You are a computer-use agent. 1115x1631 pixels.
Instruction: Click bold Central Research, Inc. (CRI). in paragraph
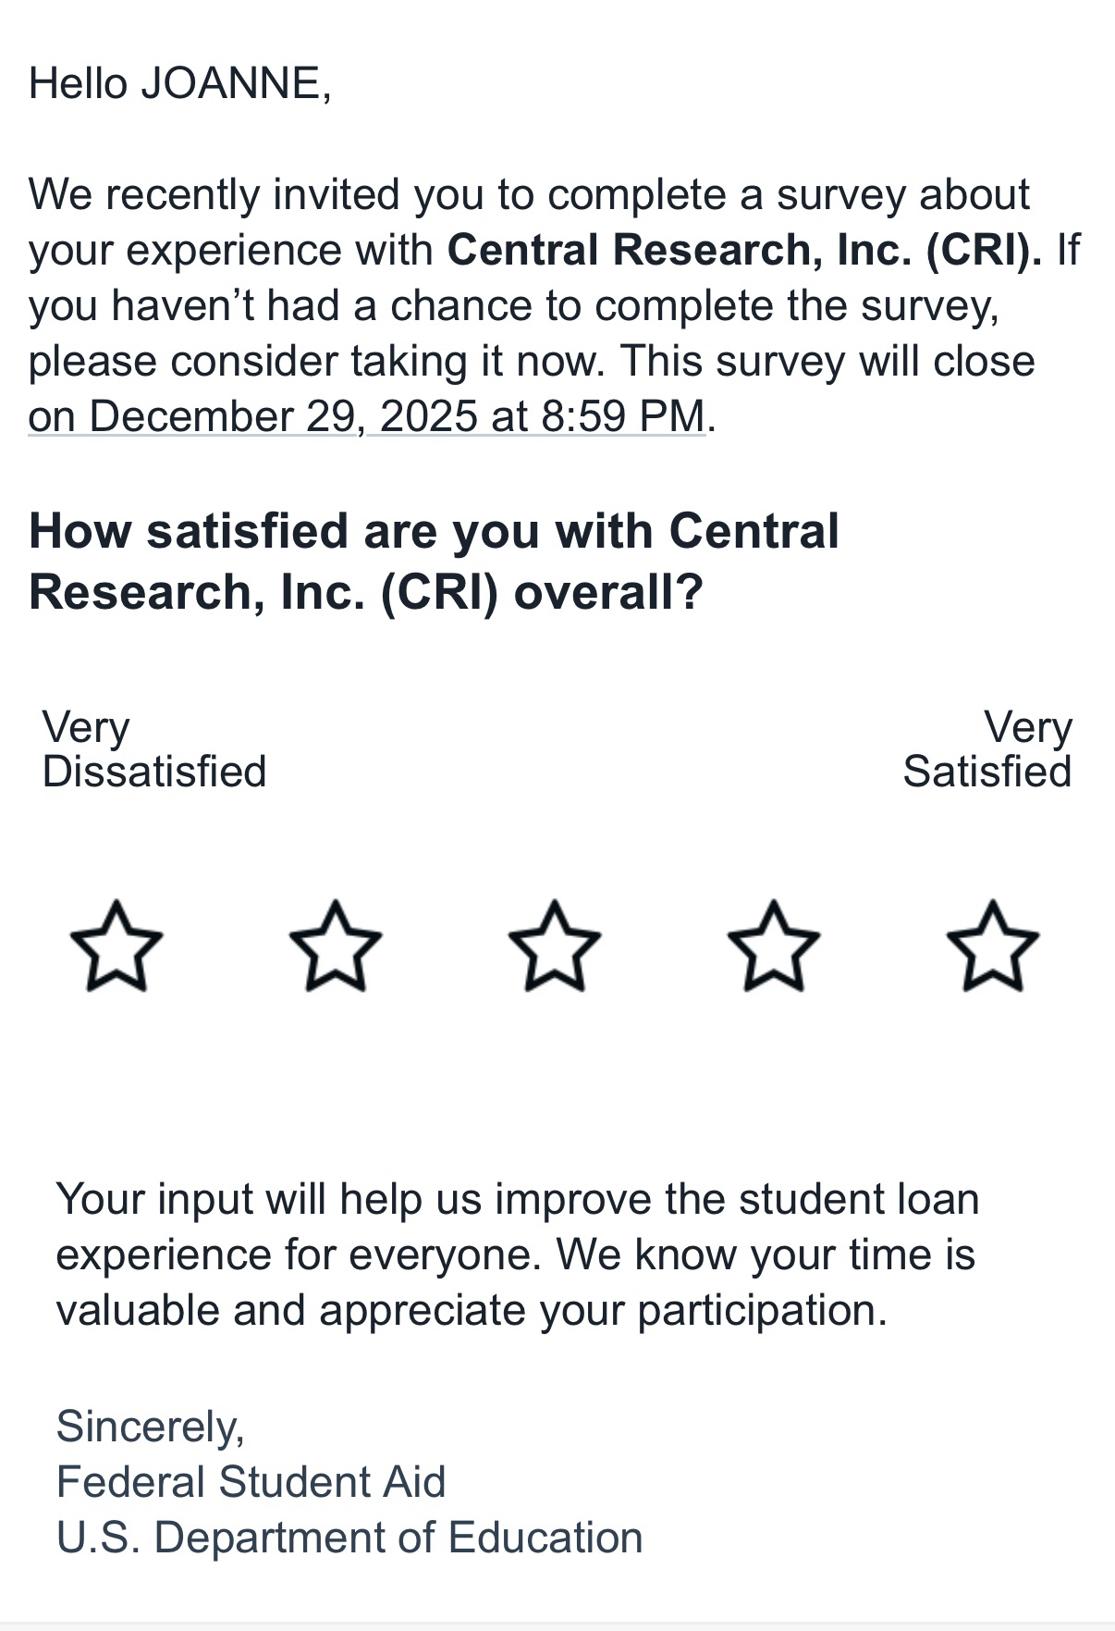point(744,250)
